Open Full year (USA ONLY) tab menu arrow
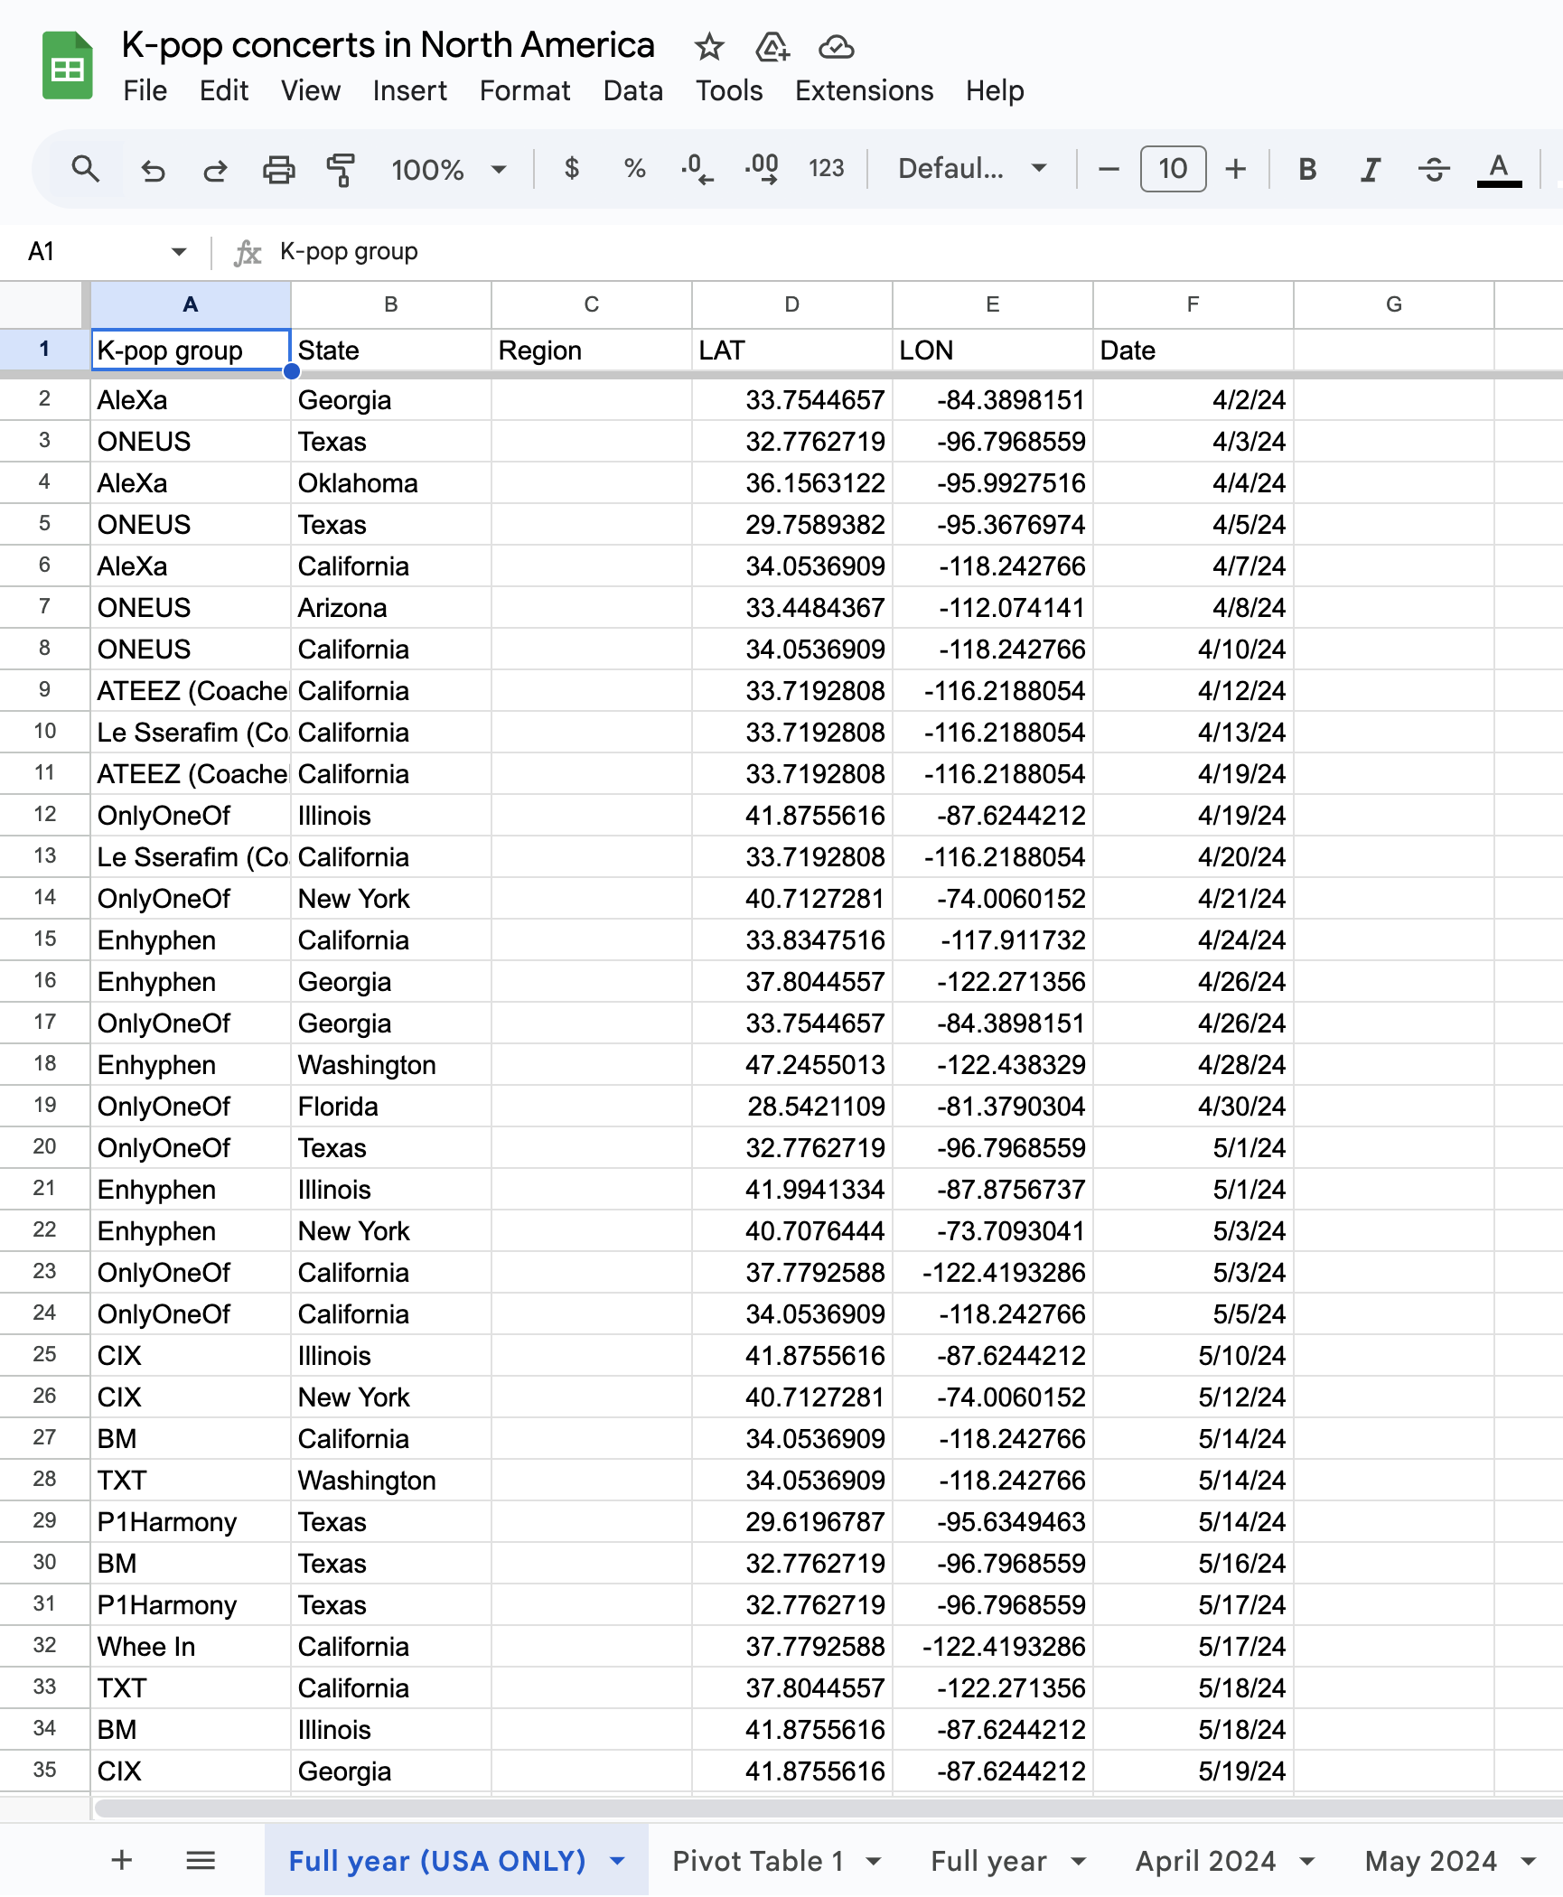This screenshot has width=1563, height=1897. pyautogui.click(x=617, y=1861)
